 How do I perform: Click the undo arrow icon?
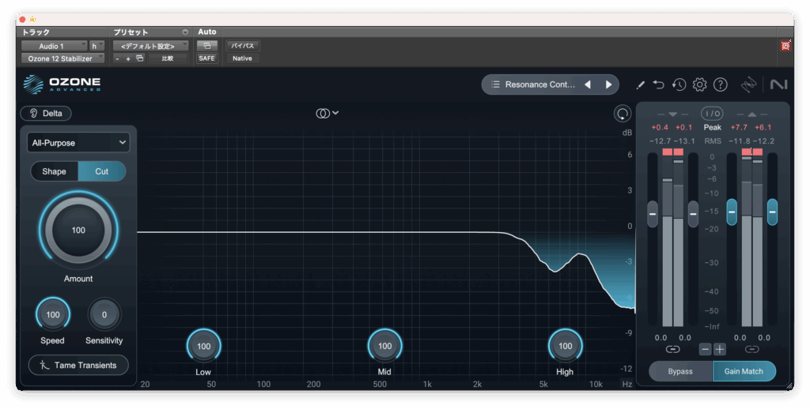point(658,84)
